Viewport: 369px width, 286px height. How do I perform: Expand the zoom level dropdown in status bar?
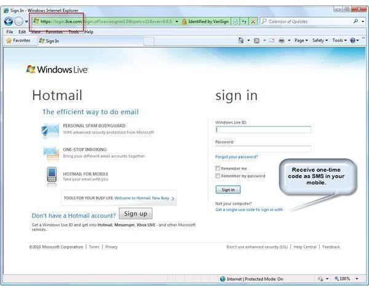[x=357, y=279]
